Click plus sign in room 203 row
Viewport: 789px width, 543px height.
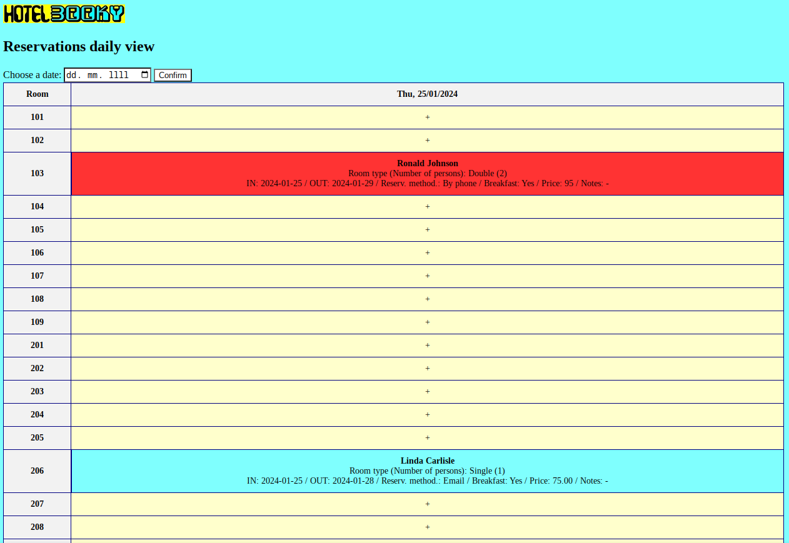click(x=427, y=392)
